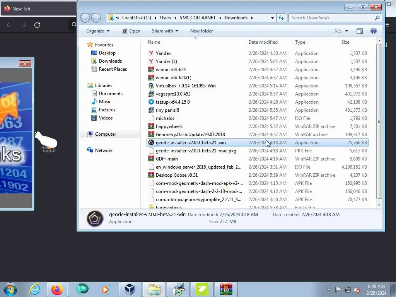Open VirtualBox from the taskbar

[130, 289]
